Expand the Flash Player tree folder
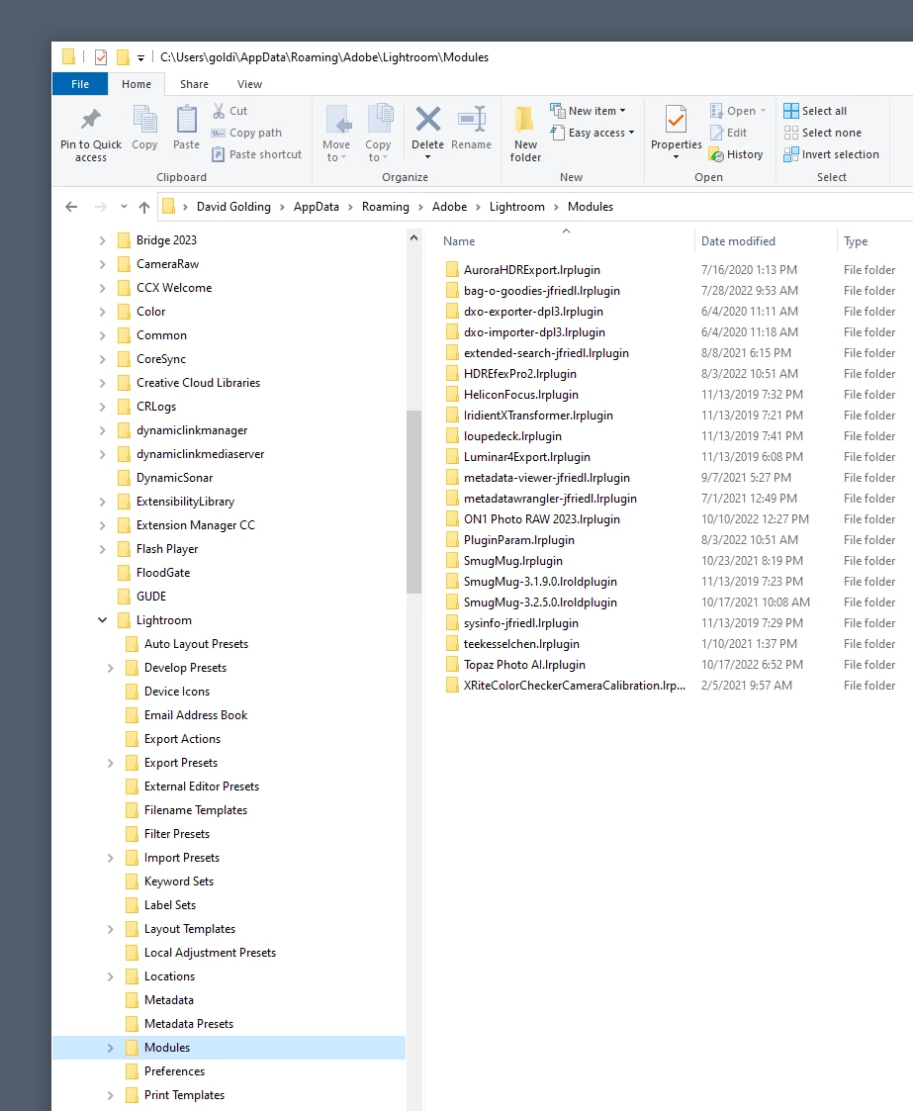 tap(103, 549)
